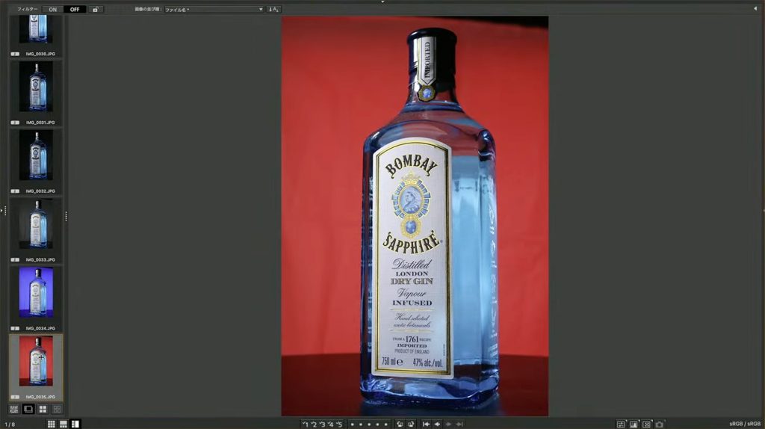Turn the filter OFF

pos(75,9)
